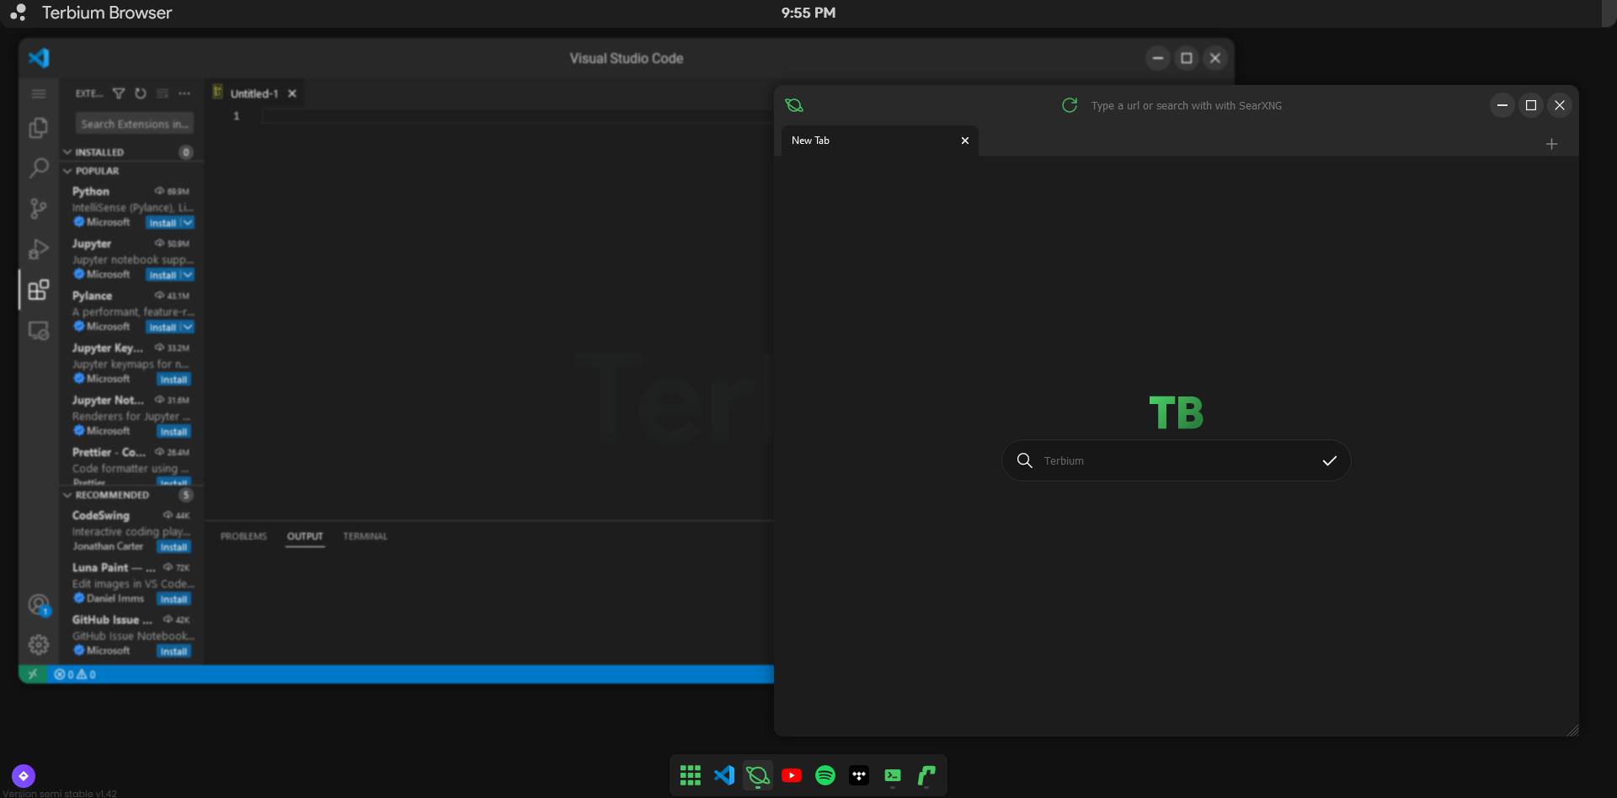The height and width of the screenshot is (798, 1617).
Task: Select the Untitled-1 editor tab
Action: click(254, 93)
